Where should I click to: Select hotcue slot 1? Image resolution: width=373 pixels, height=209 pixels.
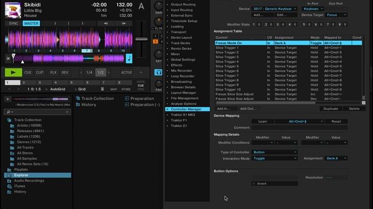(13, 82)
